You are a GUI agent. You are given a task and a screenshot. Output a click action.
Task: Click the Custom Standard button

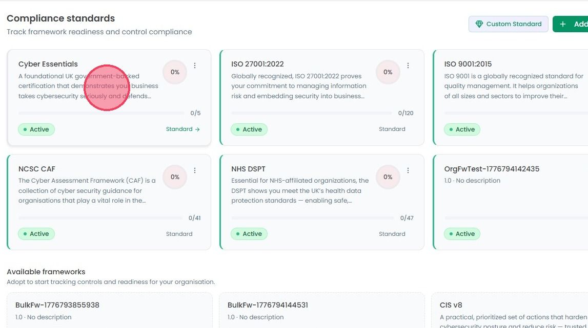(x=508, y=24)
